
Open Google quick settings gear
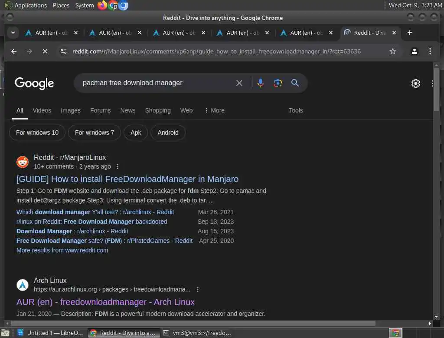415,83
